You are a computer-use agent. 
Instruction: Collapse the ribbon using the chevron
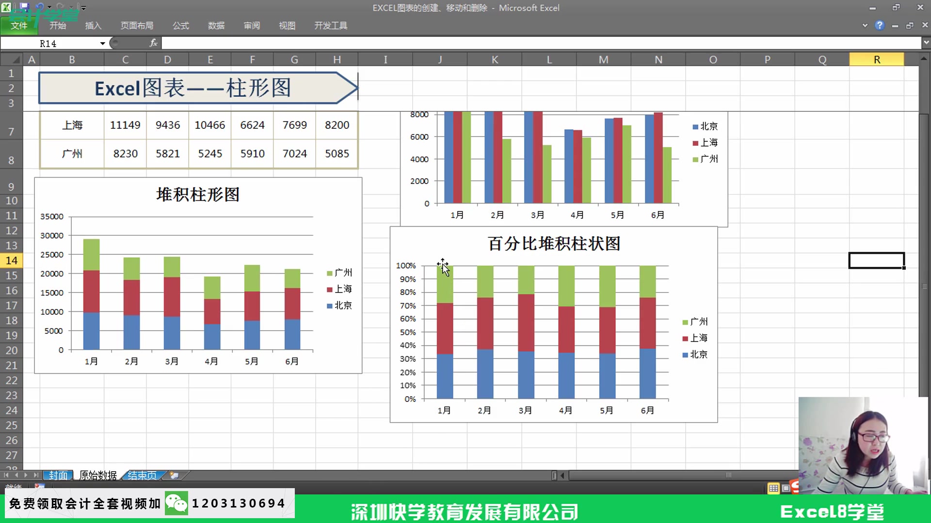pyautogui.click(x=865, y=25)
